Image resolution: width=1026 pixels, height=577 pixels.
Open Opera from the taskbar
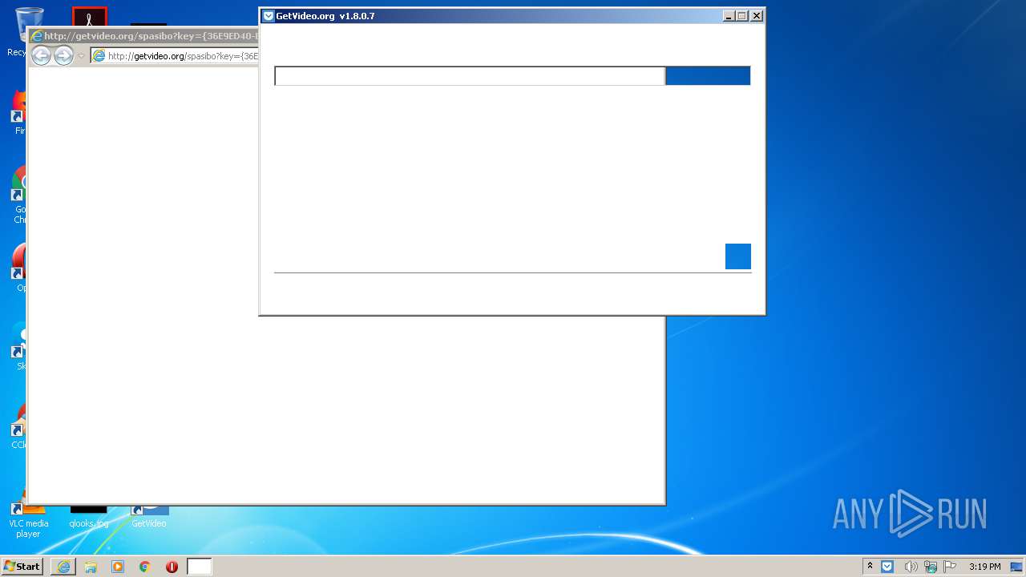point(172,567)
